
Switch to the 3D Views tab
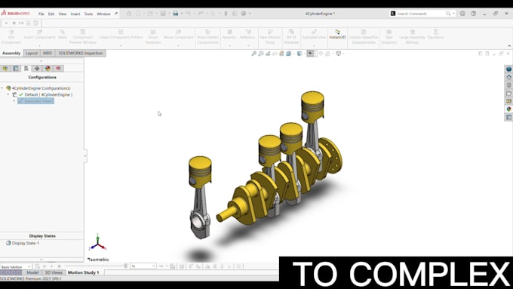[54, 272]
